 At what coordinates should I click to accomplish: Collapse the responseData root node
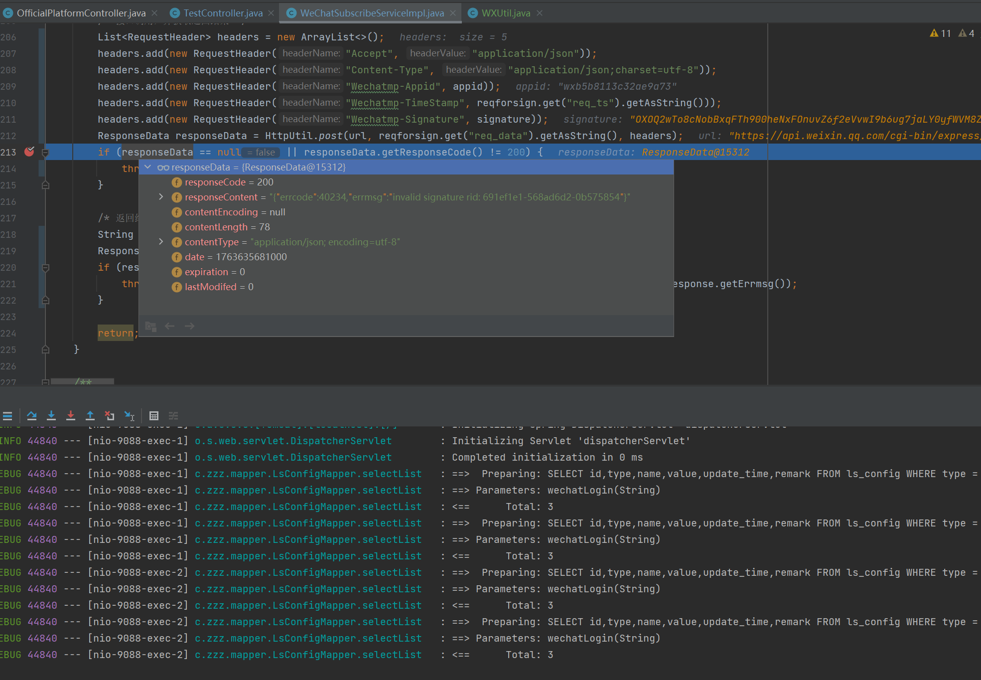click(x=148, y=167)
